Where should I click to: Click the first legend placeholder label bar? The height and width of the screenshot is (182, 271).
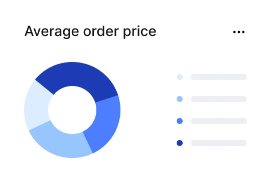219,77
